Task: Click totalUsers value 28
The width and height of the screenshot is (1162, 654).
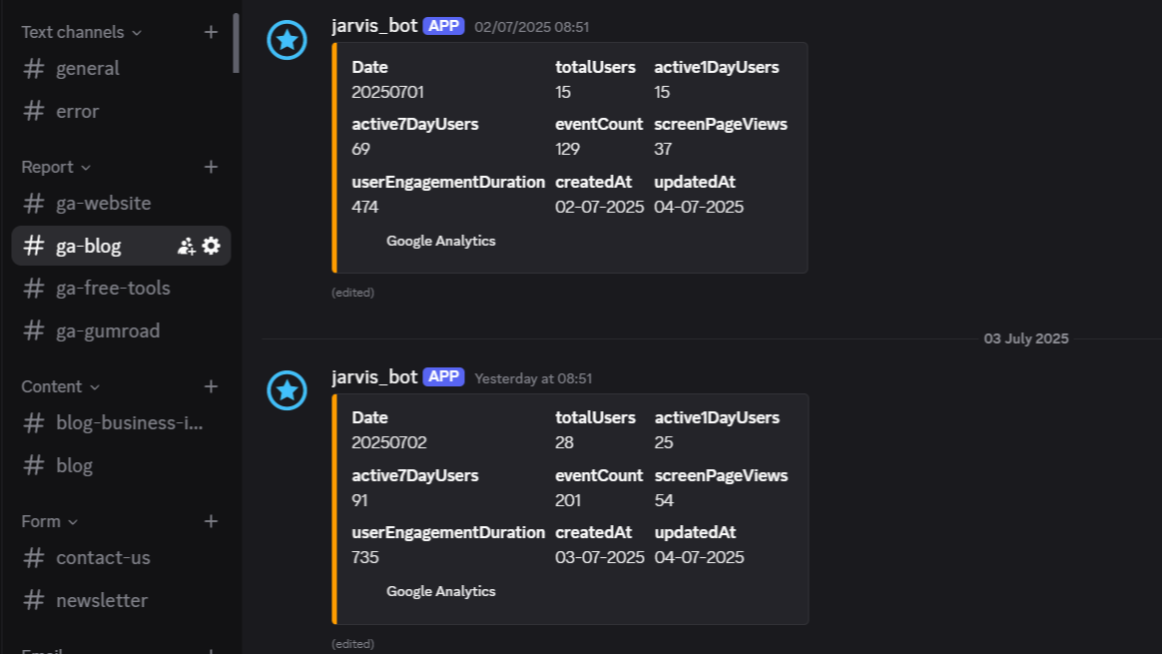Action: [x=564, y=443]
